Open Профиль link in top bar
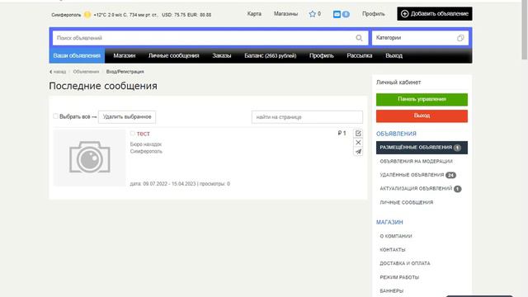The image size is (528, 297). (x=374, y=14)
